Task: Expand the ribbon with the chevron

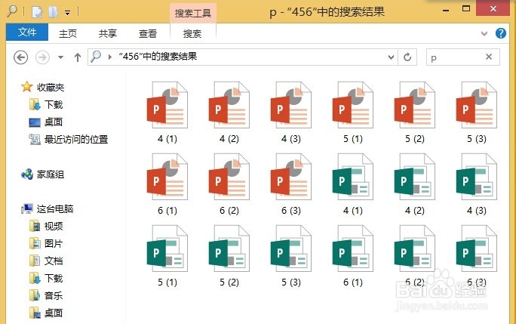Action: (484, 33)
